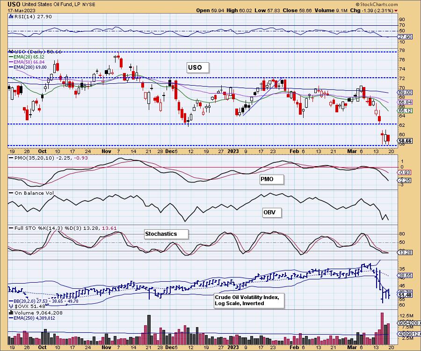Click the 65.12 price axis tag
This screenshot has height=351, width=421.
(x=405, y=110)
